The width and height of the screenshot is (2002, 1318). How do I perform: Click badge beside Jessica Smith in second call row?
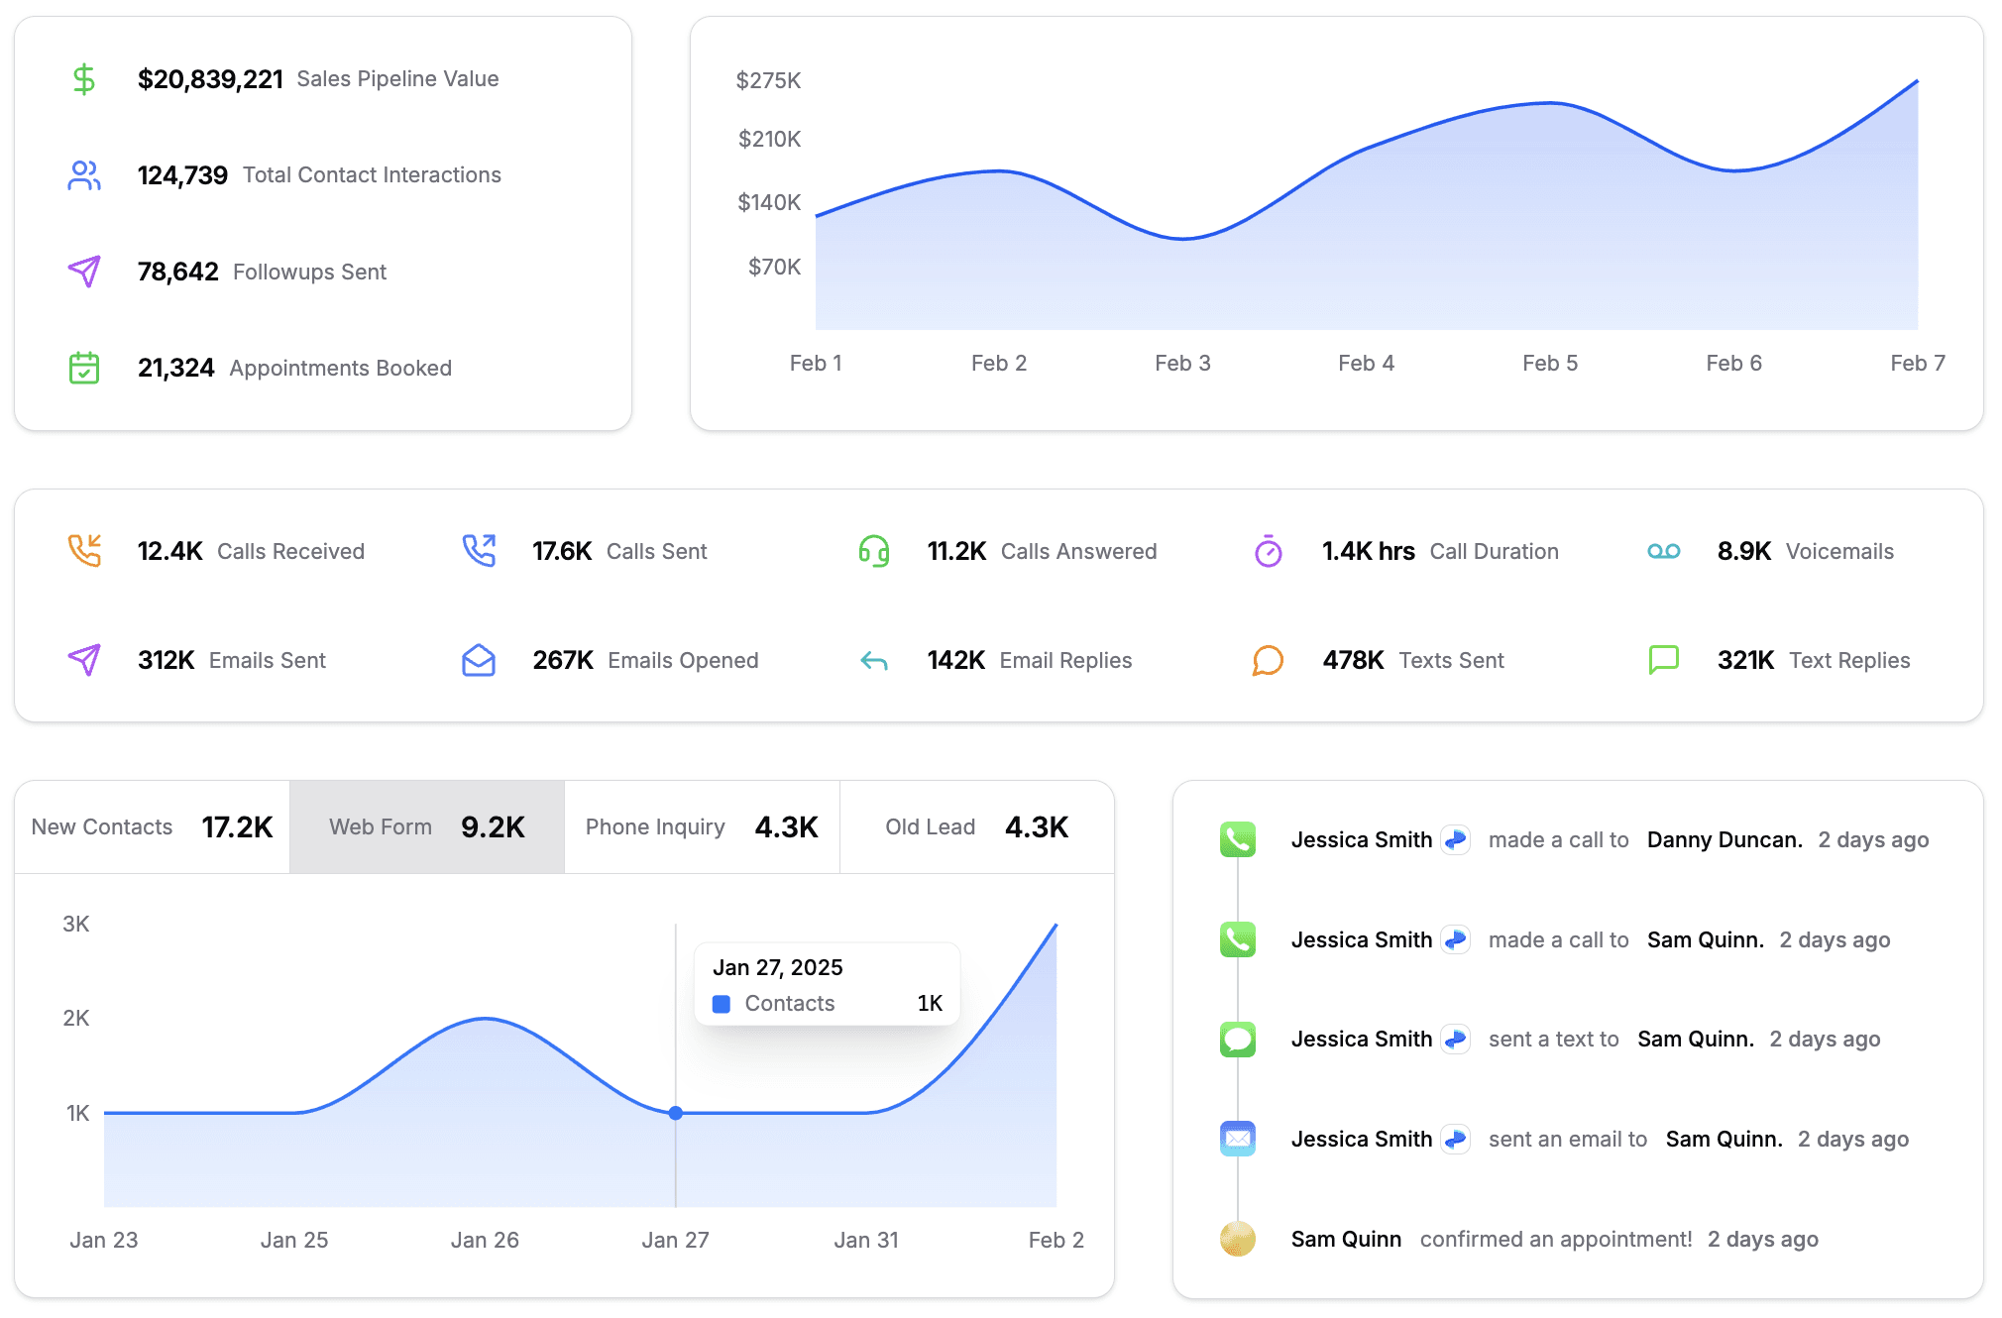pos(1455,939)
